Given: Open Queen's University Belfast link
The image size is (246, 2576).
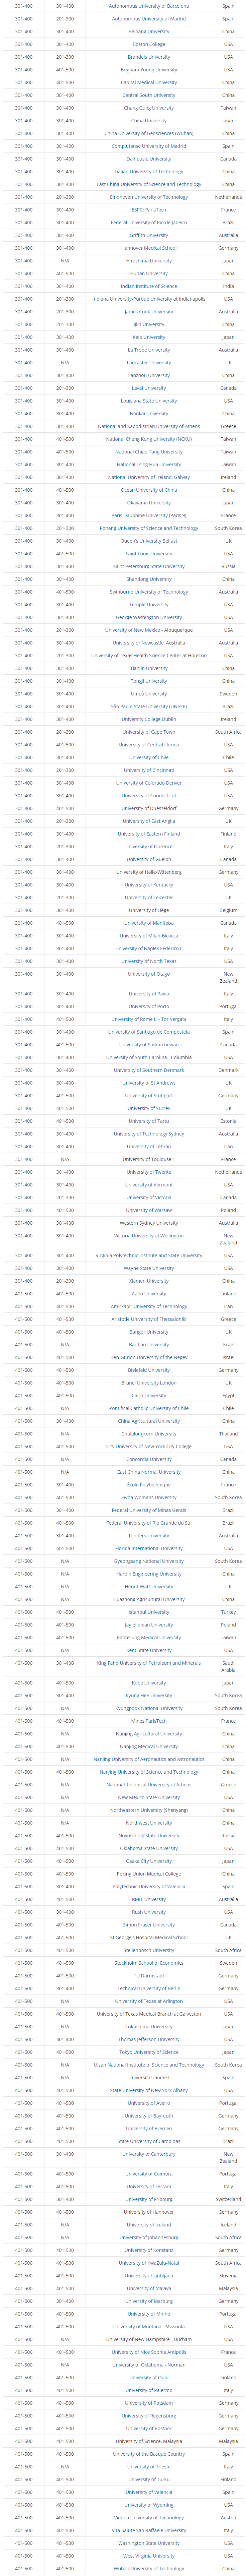Looking at the screenshot, I should tap(148, 541).
